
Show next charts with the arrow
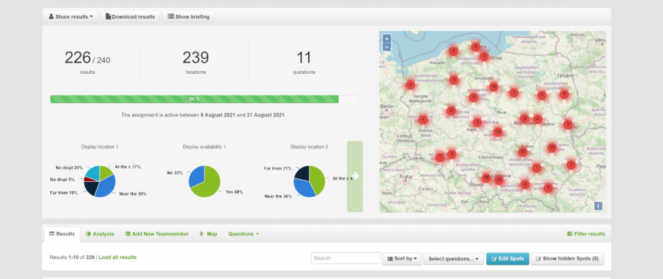(355, 176)
